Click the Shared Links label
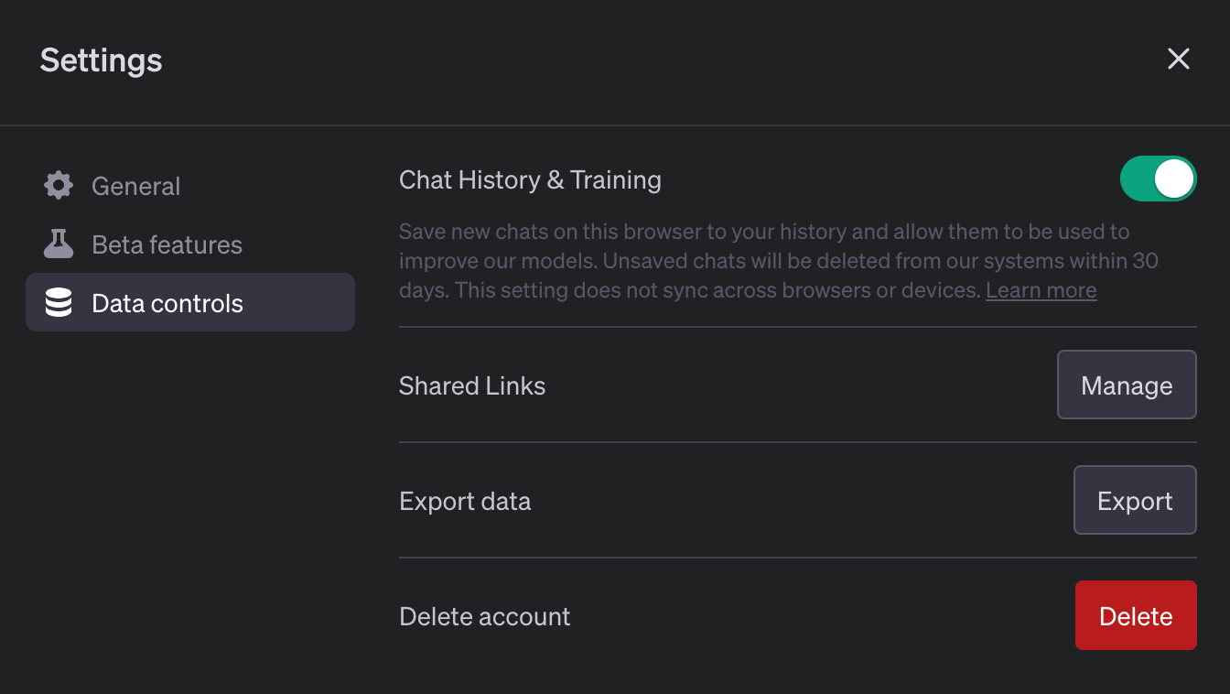The height and width of the screenshot is (694, 1230). point(472,385)
